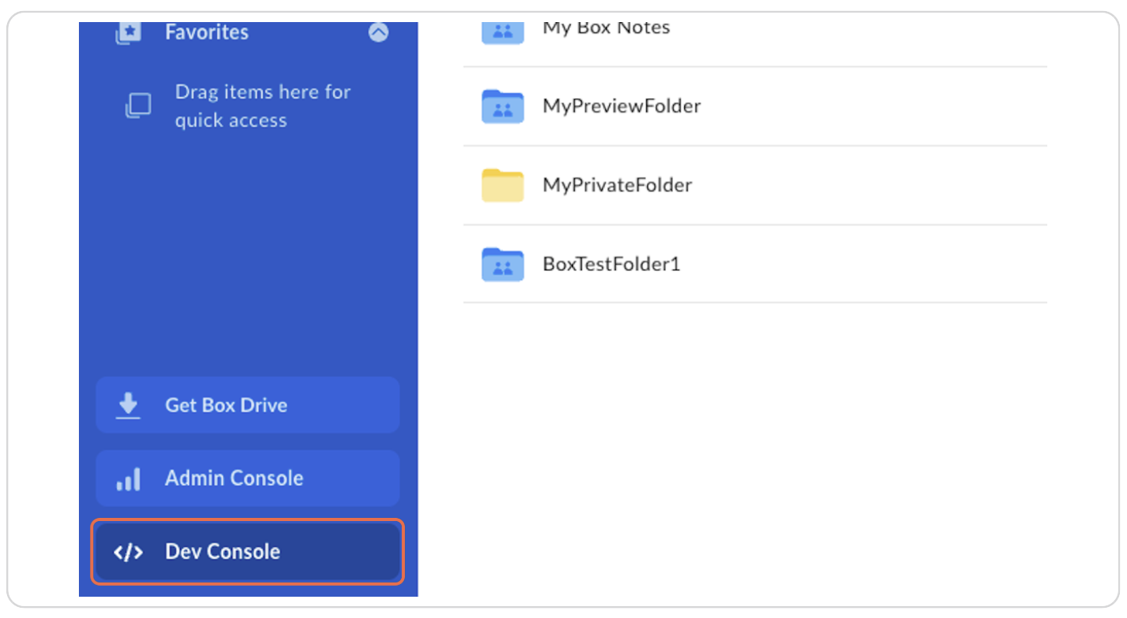
Task: Click the Favorites star icon
Action: pos(128,32)
